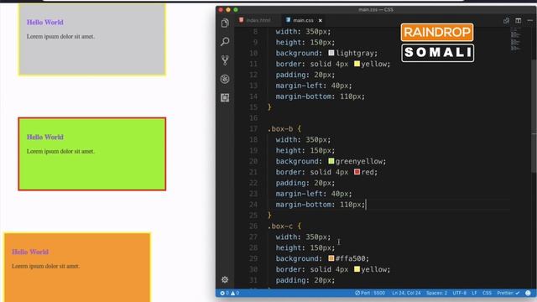537x302 pixels.
Task: Click the Prettier status item
Action: coord(508,293)
